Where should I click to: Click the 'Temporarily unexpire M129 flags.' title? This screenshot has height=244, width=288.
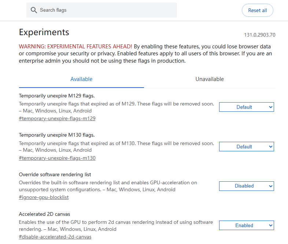coord(57,96)
